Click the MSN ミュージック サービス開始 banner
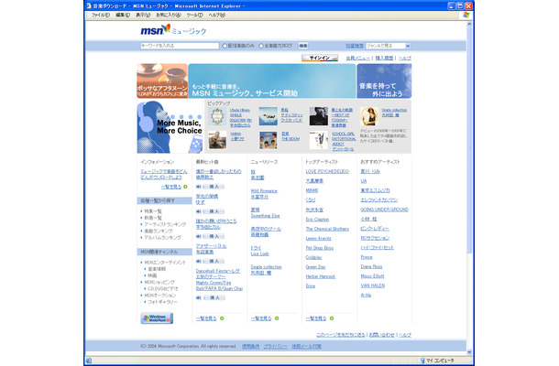Image resolution: width=559 pixels, height=366 pixels. click(271, 81)
